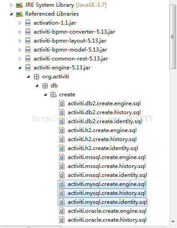This screenshot has height=228, width=177.
Task: Click file icon of activiti.db2.create.engine.sql
Action: pyautogui.click(x=62, y=103)
